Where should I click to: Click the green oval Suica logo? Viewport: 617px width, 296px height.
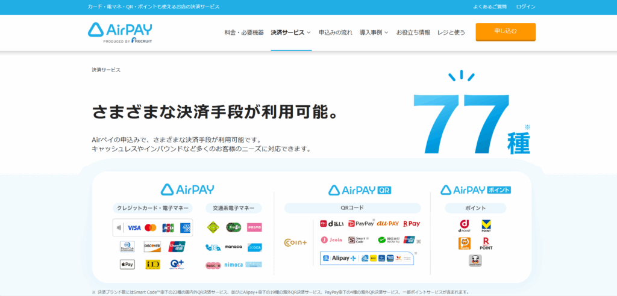point(233,227)
